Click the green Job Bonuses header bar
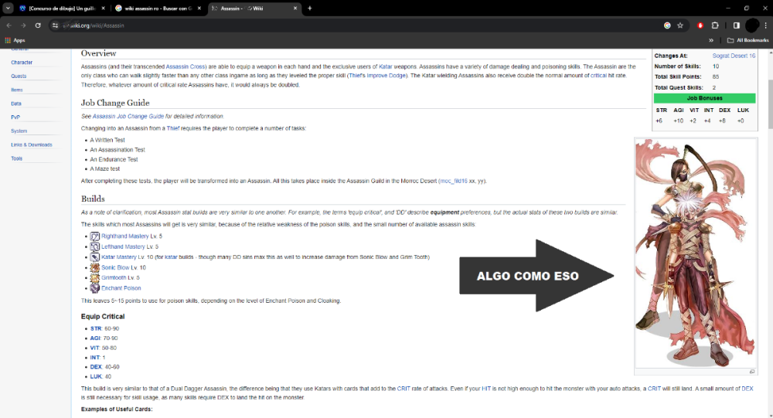 point(704,99)
